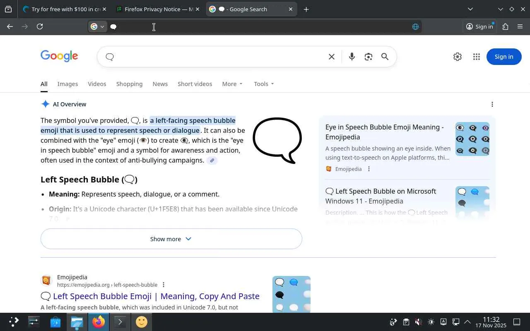The image size is (530, 331).
Task: Open the Konsole terminal from the taskbar
Action: (120, 322)
